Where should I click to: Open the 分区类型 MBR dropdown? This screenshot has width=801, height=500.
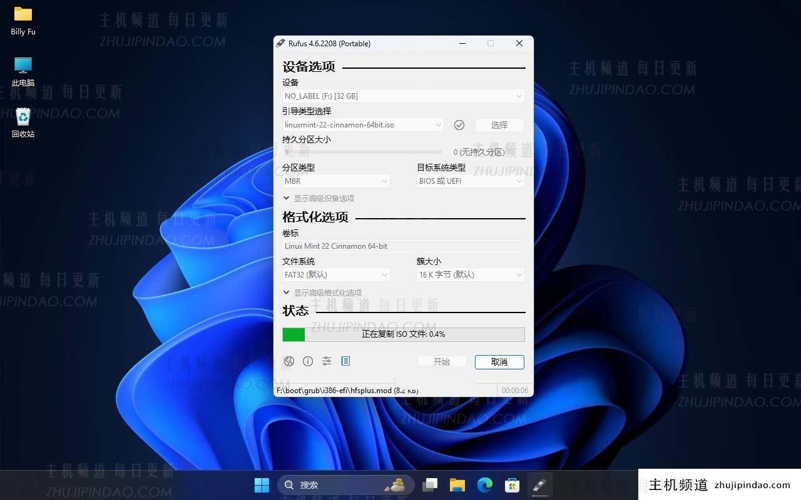pyautogui.click(x=336, y=181)
